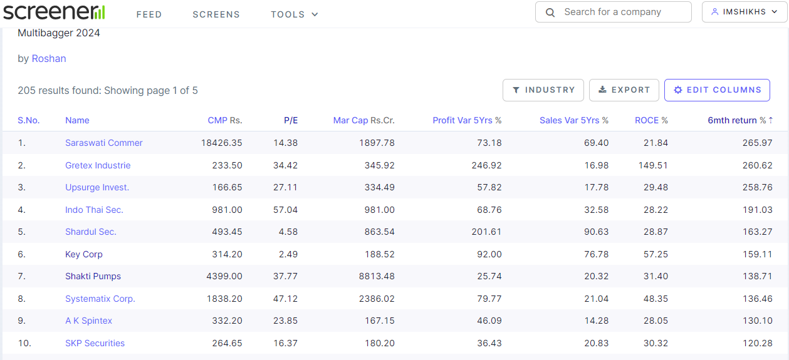Sort by Mar Cap column header

click(363, 120)
